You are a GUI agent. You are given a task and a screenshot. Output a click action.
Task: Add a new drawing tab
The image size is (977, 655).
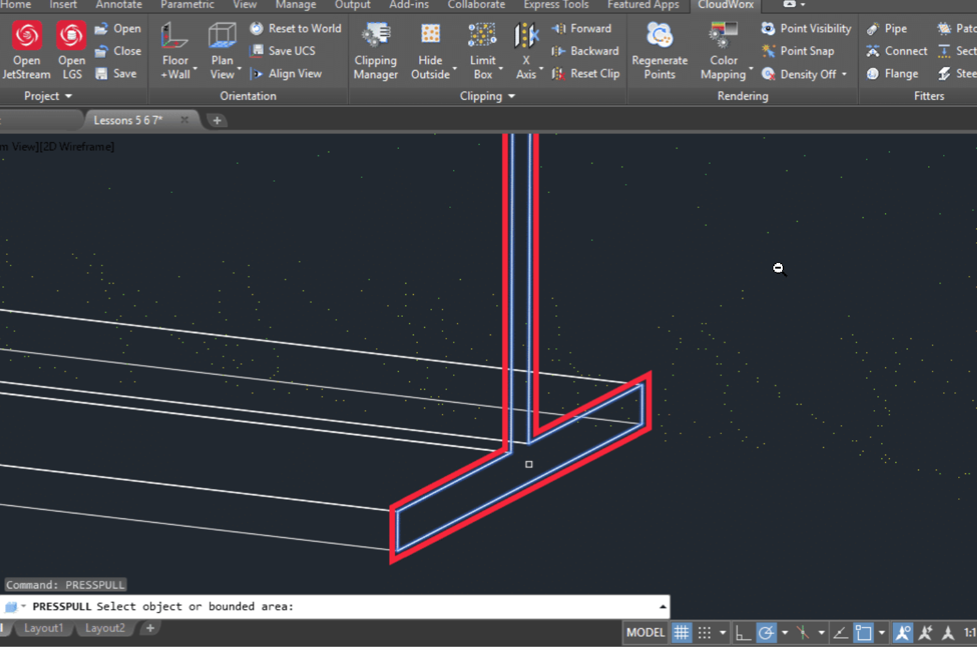(217, 120)
